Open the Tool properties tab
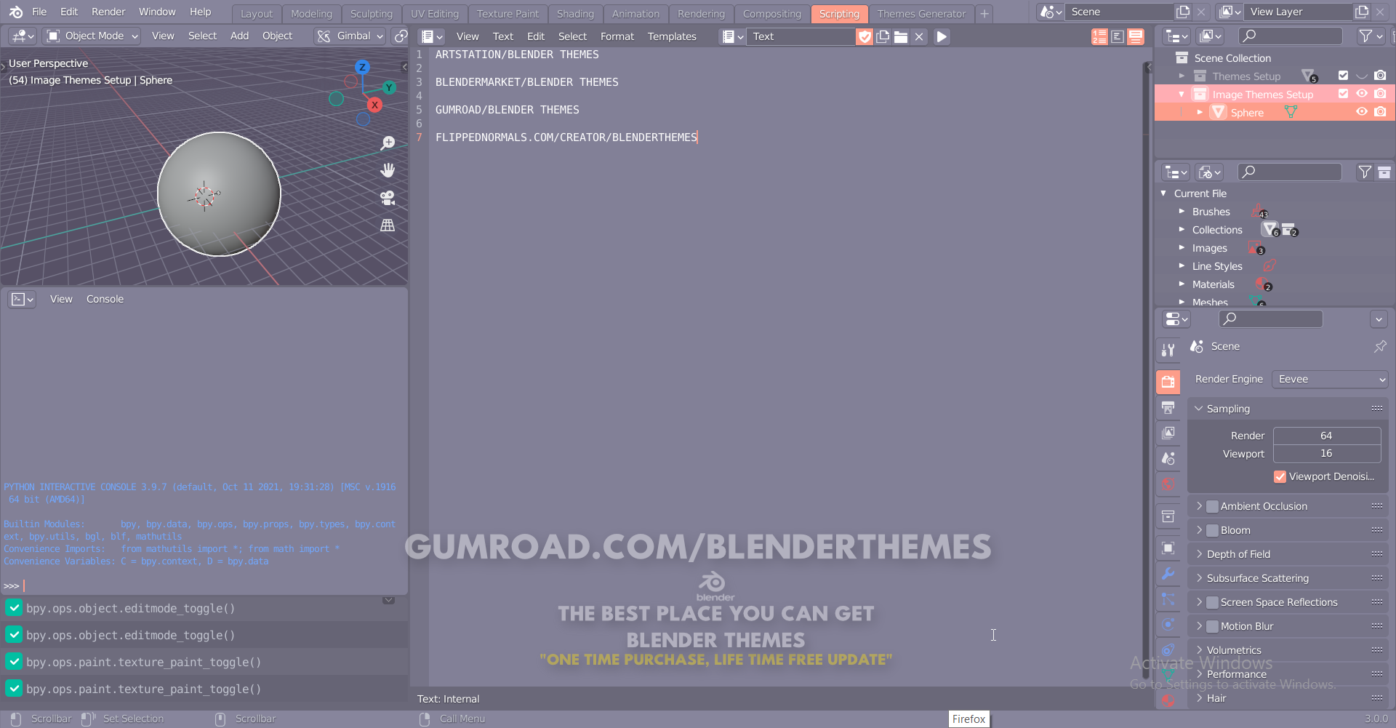Screen dimensions: 1396x728 (x=1168, y=350)
